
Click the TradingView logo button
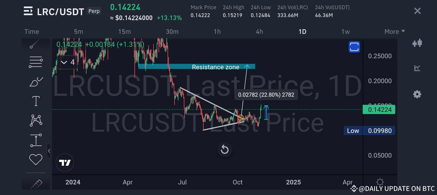65,162
